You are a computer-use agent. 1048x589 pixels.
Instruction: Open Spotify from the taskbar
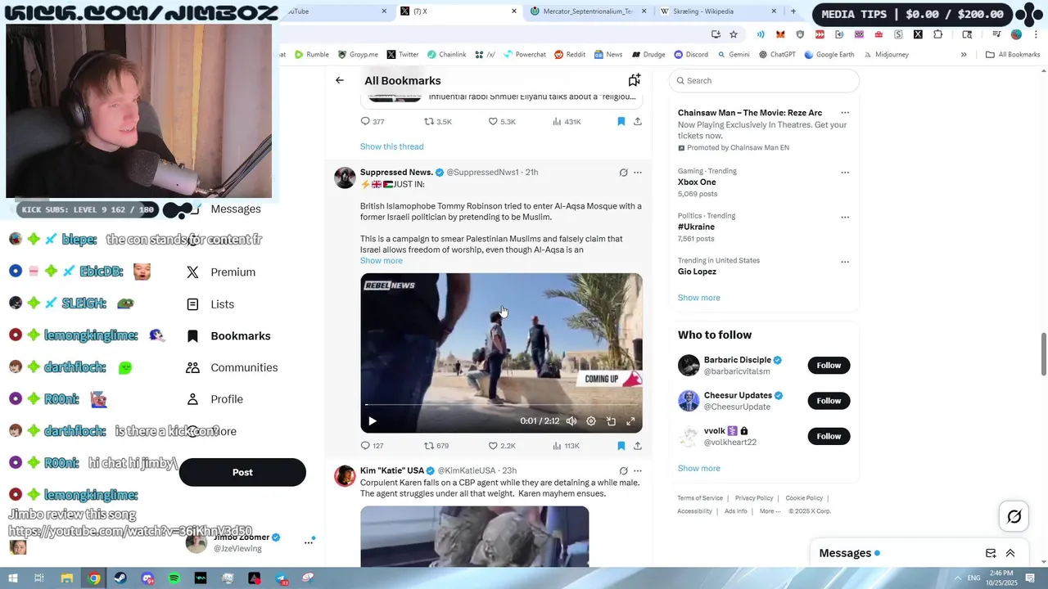pos(174,578)
